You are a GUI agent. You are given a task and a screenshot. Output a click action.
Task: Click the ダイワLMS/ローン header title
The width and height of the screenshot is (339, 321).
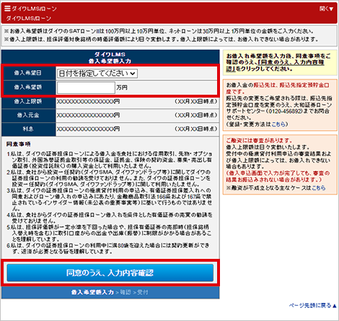pyautogui.click(x=34, y=9)
